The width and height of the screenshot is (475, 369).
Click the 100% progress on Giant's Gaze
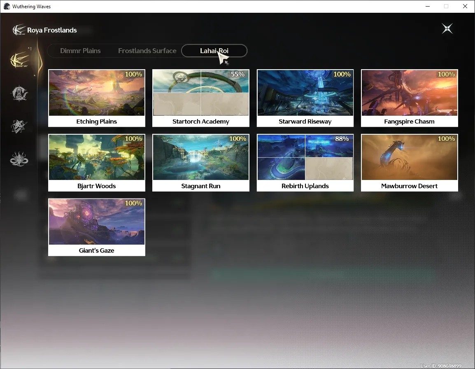[133, 203]
